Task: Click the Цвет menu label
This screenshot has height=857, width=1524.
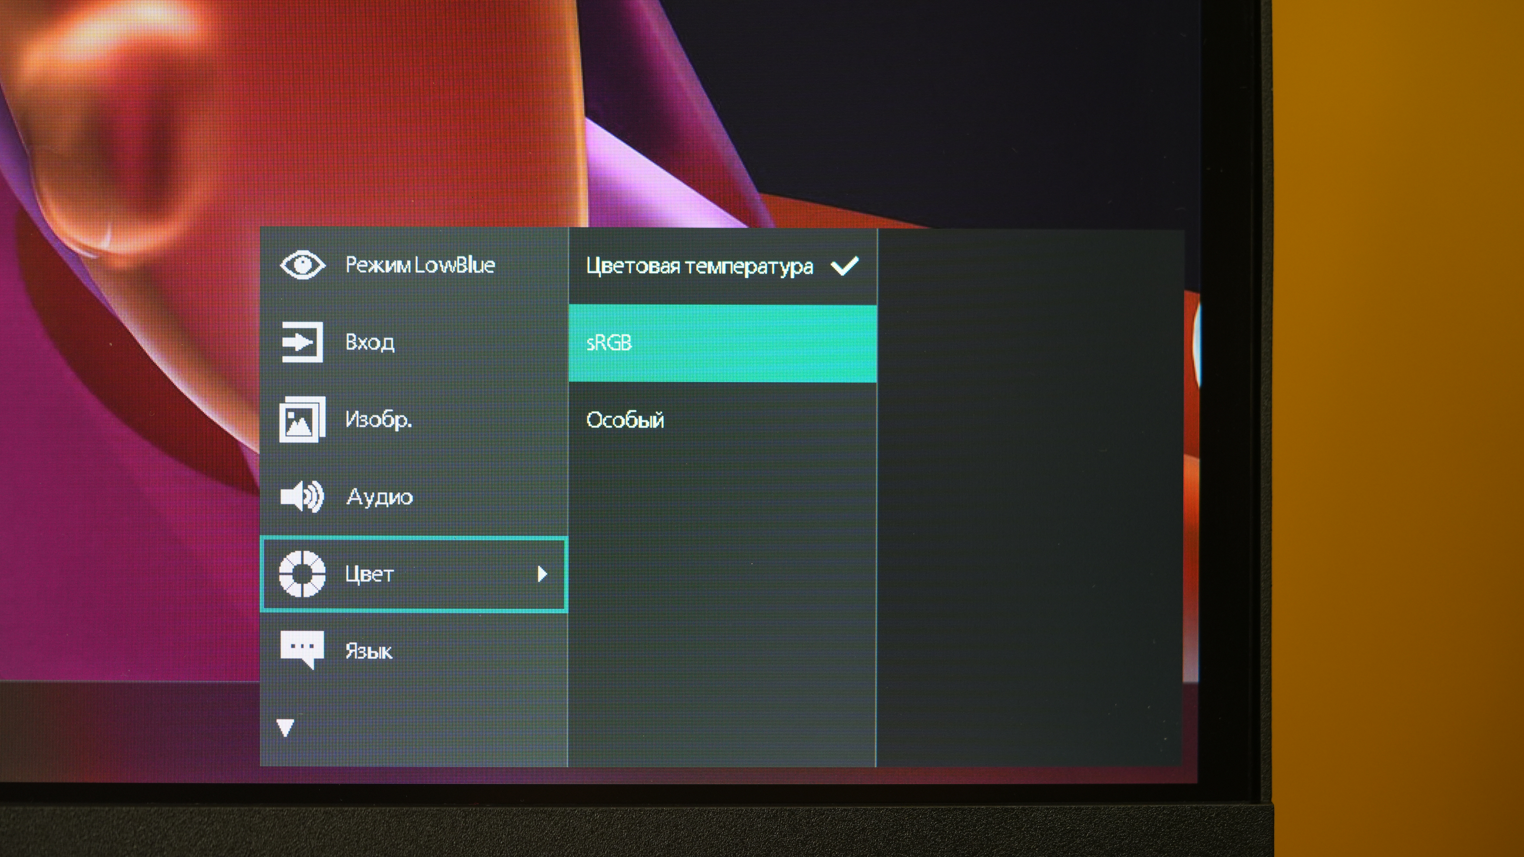Action: tap(369, 574)
